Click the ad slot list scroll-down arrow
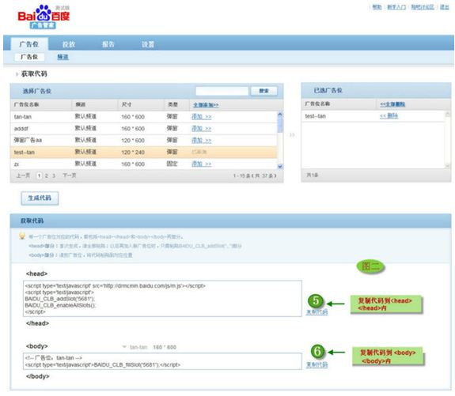This screenshot has height=396, width=455. tap(280, 167)
